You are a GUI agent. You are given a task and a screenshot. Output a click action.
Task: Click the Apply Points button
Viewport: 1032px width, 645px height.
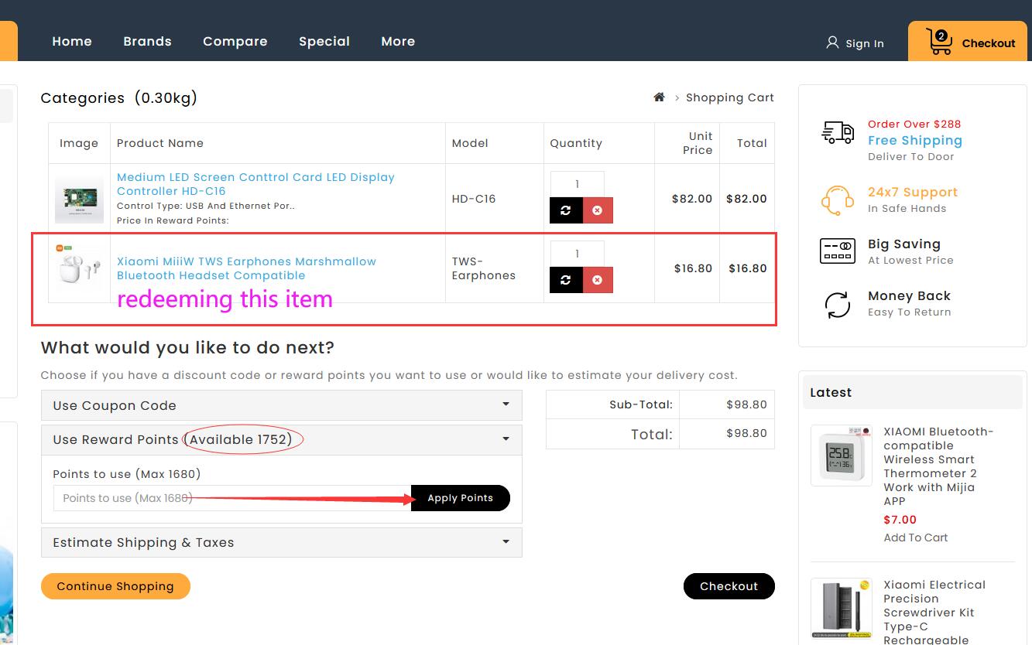pyautogui.click(x=461, y=498)
